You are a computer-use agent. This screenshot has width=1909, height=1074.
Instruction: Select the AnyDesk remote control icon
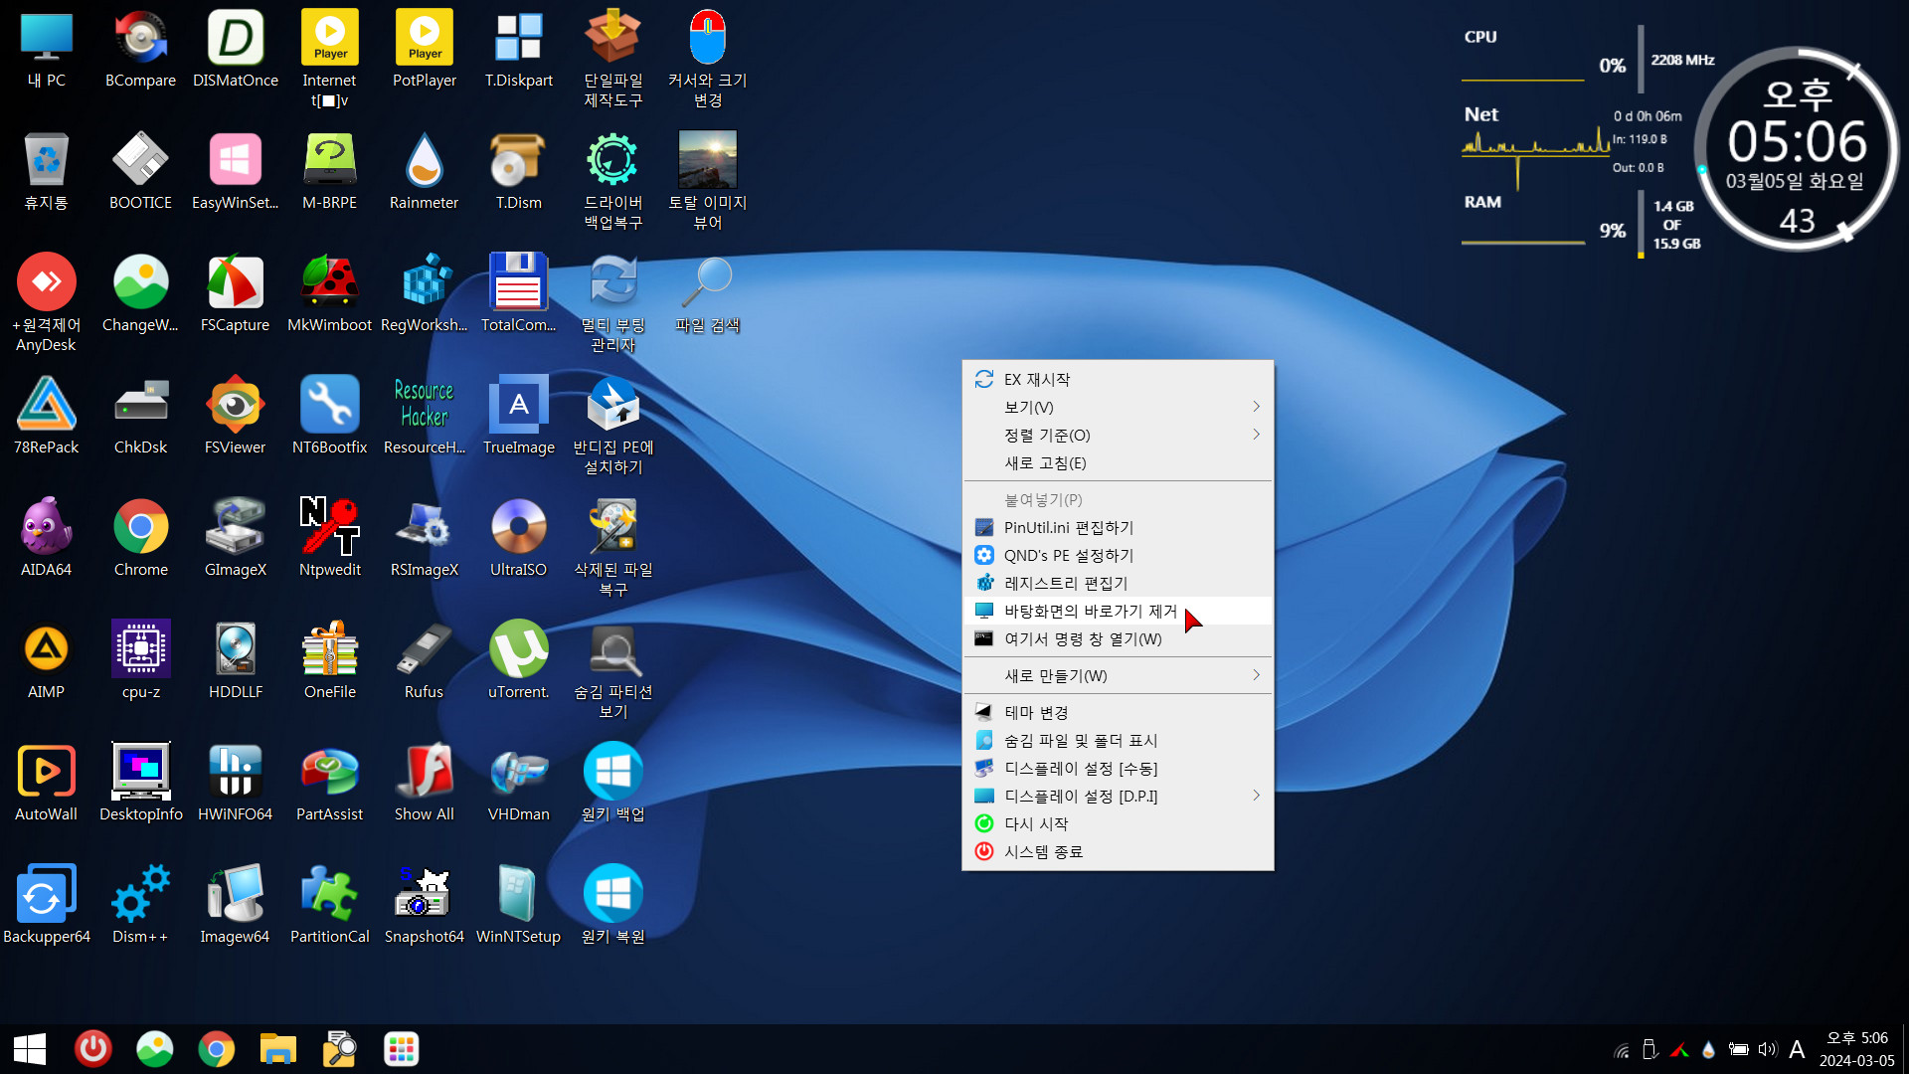point(46,302)
